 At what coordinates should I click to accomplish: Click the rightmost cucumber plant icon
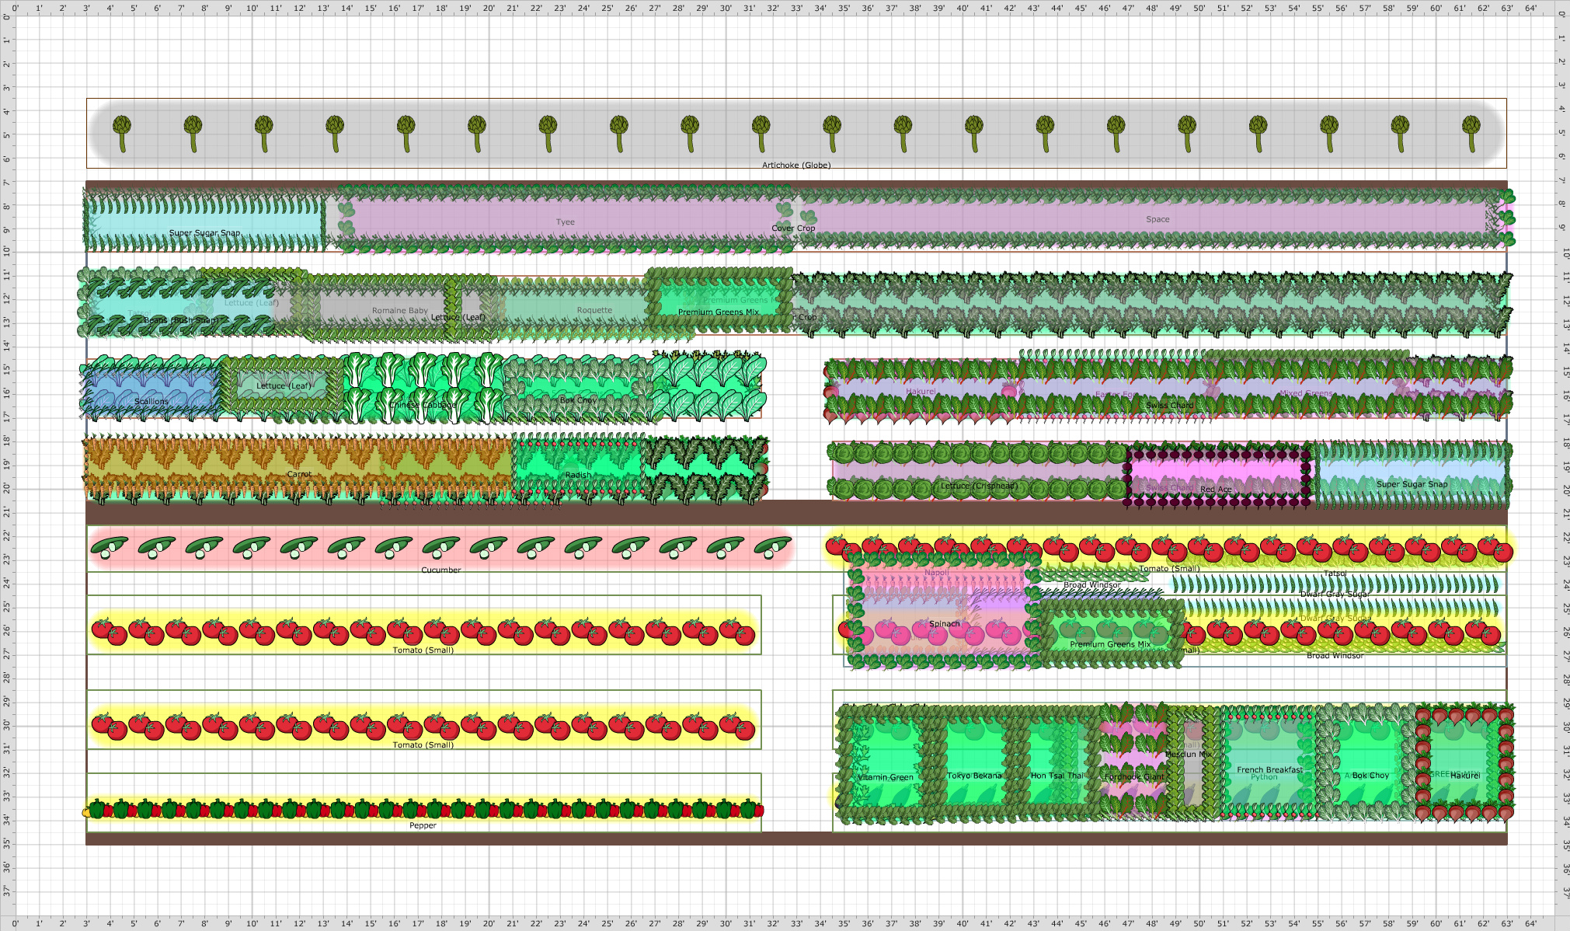pos(773,547)
